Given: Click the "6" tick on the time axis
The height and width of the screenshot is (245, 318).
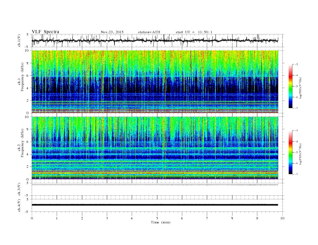Looking at the screenshot, I should (x=182, y=218).
